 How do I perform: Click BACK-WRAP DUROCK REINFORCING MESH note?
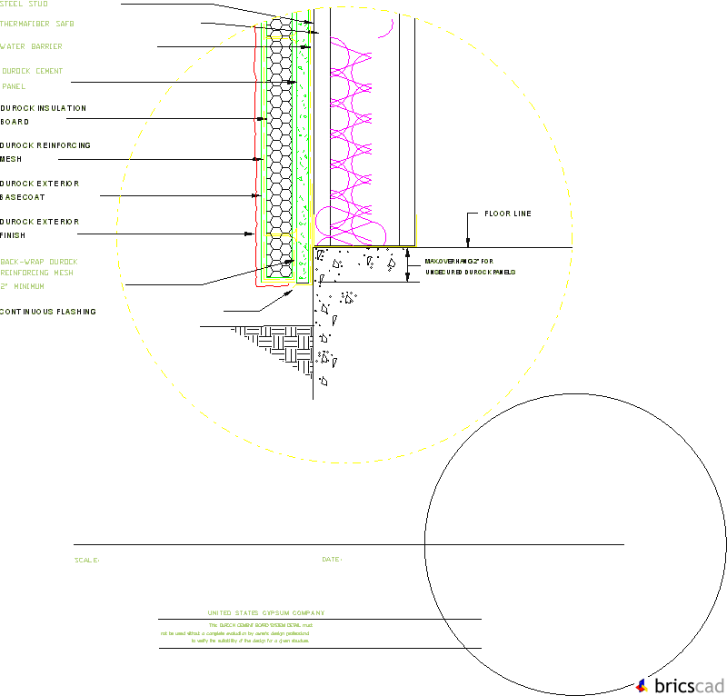pyautogui.click(x=39, y=274)
